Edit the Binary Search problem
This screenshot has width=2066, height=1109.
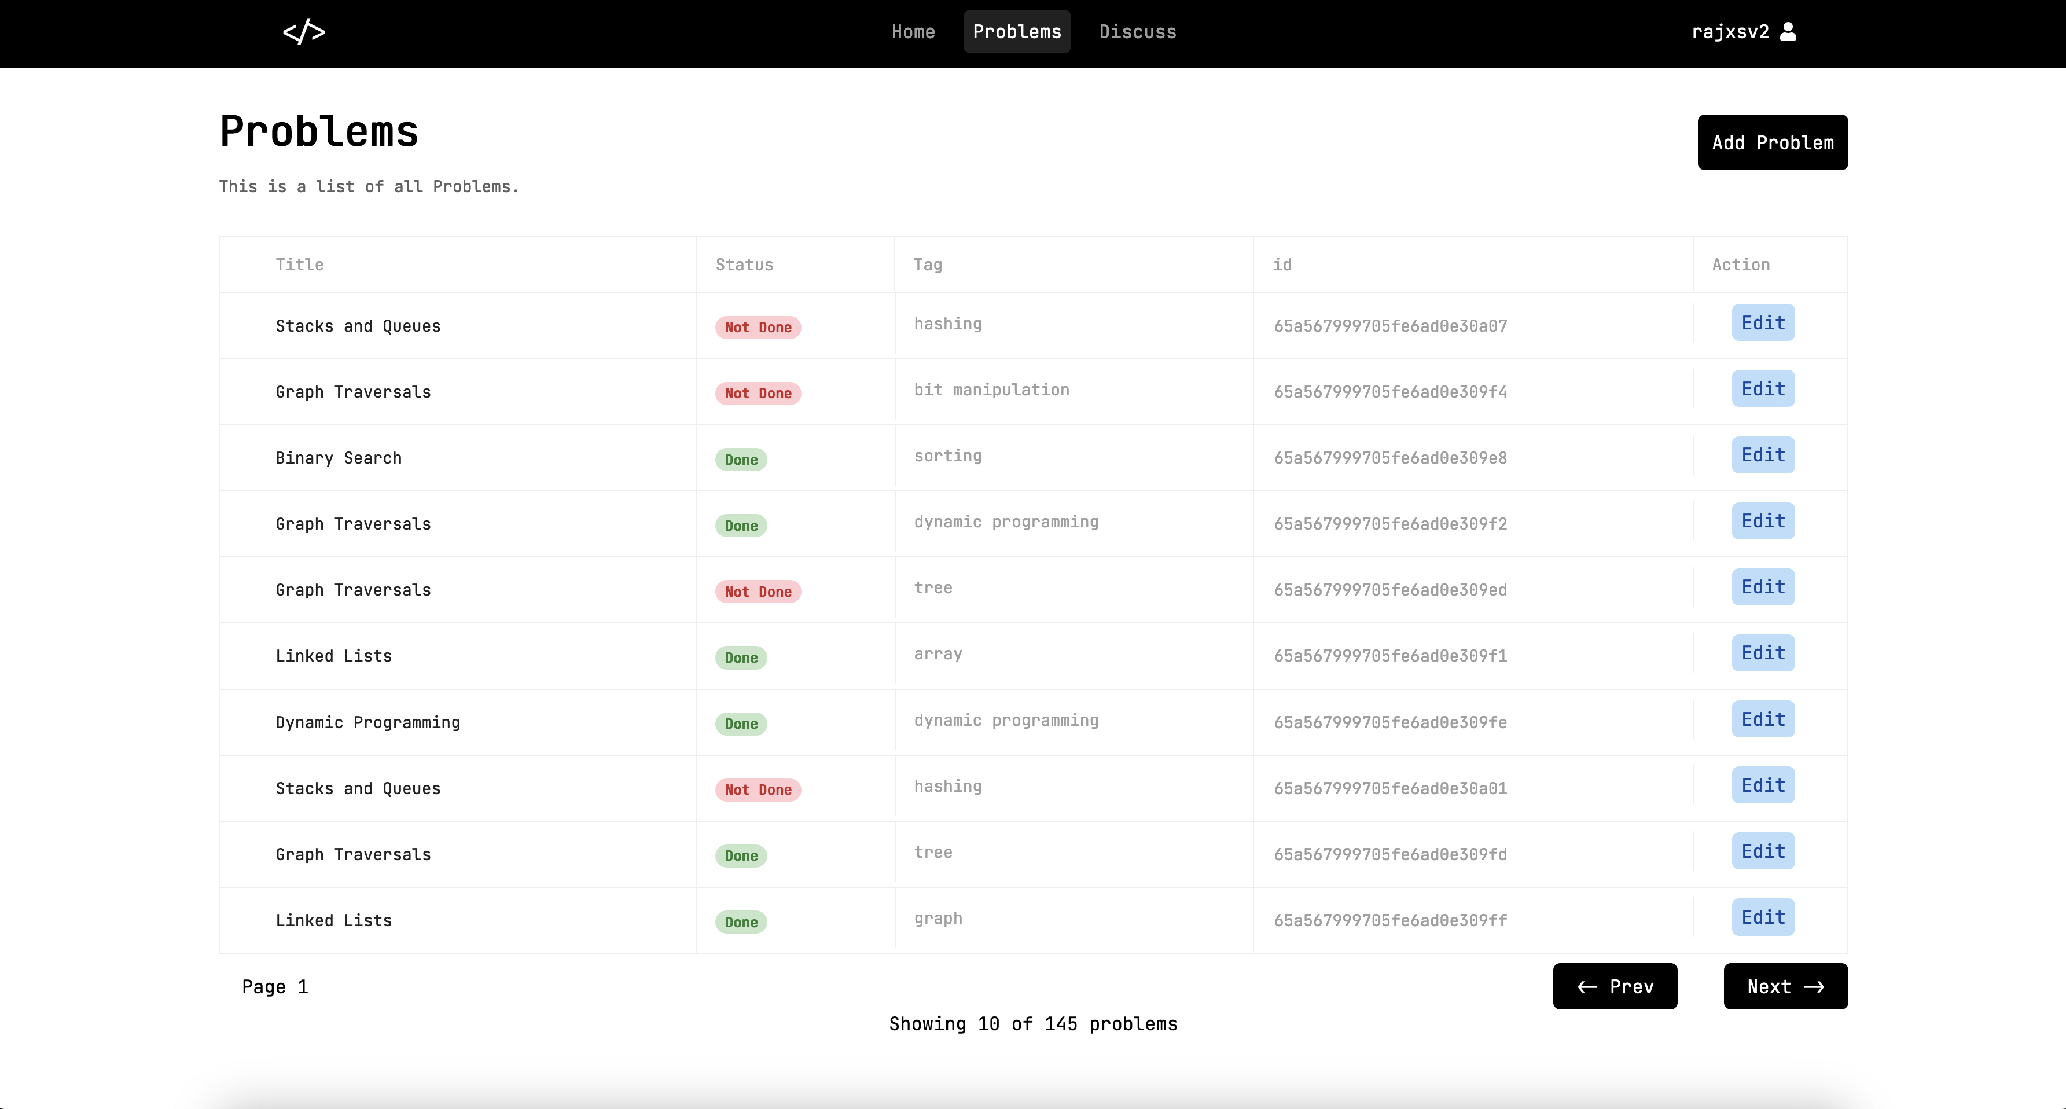1762,455
